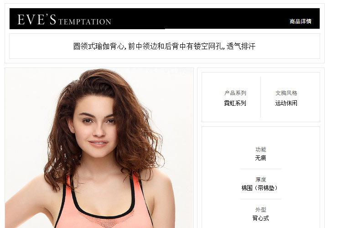
Task: Select the 文胸风格 label
Action: (286, 93)
